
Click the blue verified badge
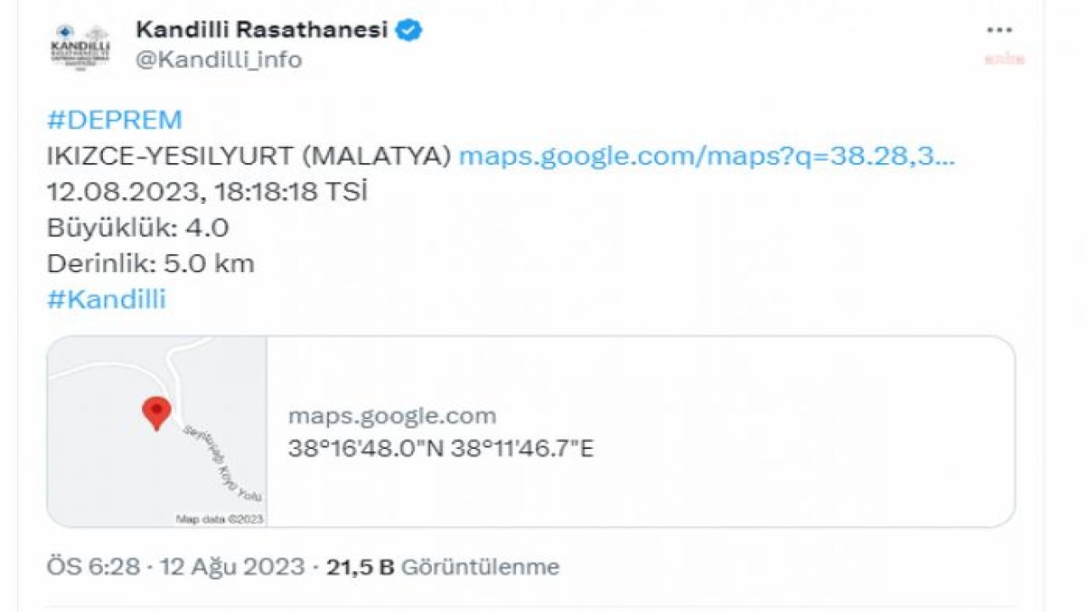[x=411, y=31]
